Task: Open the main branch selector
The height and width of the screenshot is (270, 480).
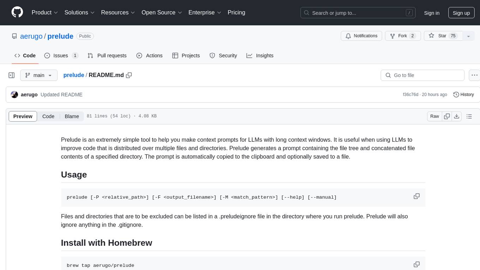Action: (x=39, y=75)
